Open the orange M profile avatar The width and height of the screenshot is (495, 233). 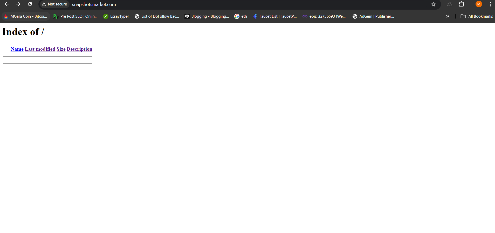(479, 4)
